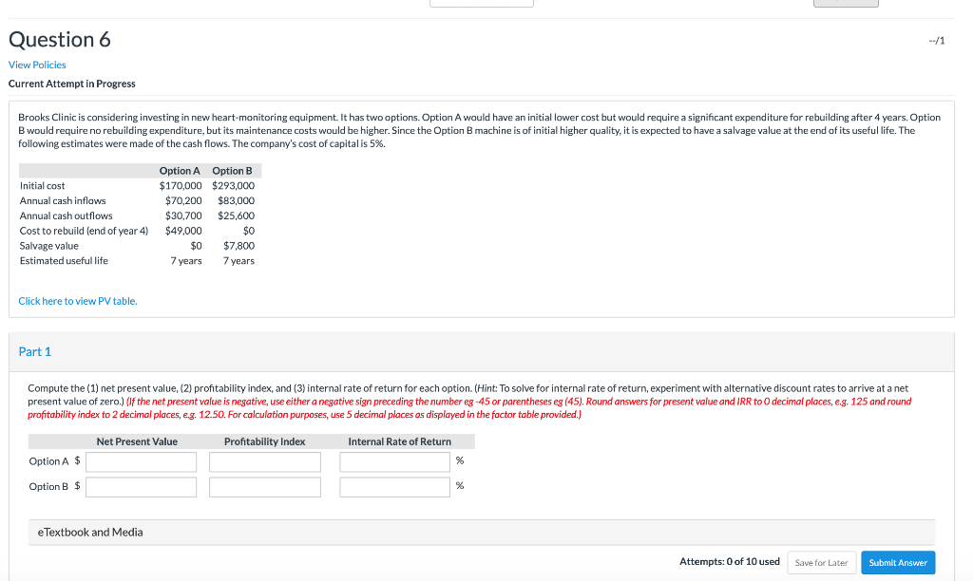This screenshot has height=581, width=973.
Task: Expand the eTextbook and Media section
Action: click(x=89, y=532)
